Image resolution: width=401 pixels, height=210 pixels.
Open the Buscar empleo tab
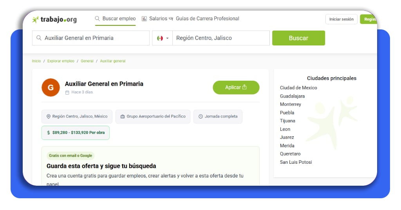point(116,19)
